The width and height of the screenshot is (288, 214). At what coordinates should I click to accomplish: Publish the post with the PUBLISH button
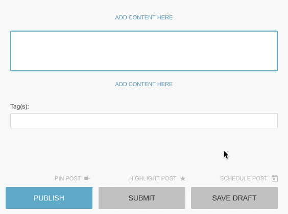(x=49, y=198)
